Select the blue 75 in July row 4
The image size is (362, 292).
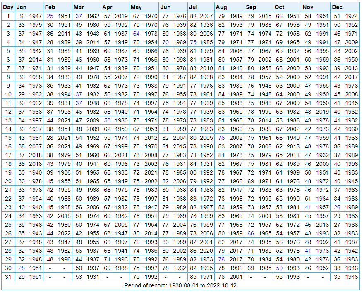click(193, 42)
